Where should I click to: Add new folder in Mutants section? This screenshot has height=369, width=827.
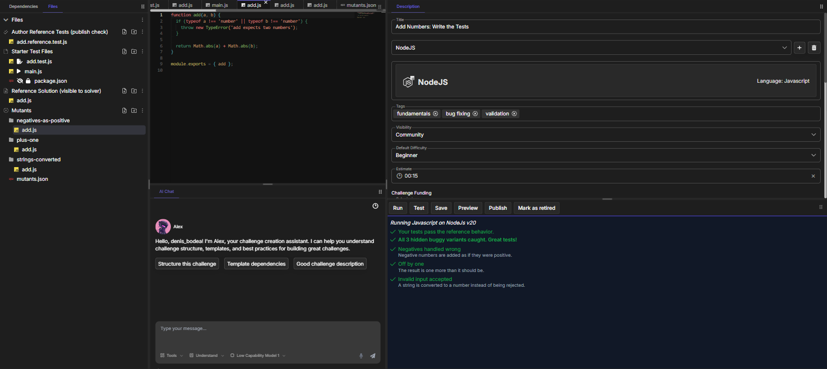[x=134, y=111]
